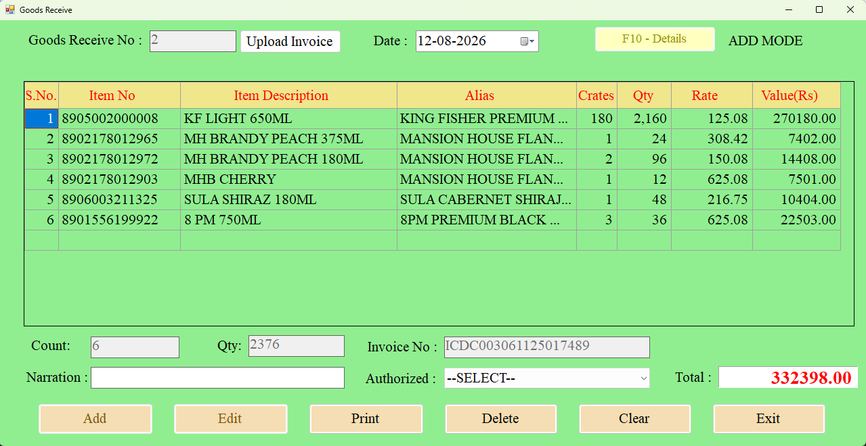Select item number 8905002000008

pos(119,119)
